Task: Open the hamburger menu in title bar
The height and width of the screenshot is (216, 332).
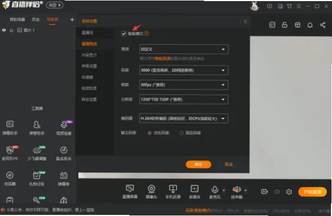Action: 299,6
